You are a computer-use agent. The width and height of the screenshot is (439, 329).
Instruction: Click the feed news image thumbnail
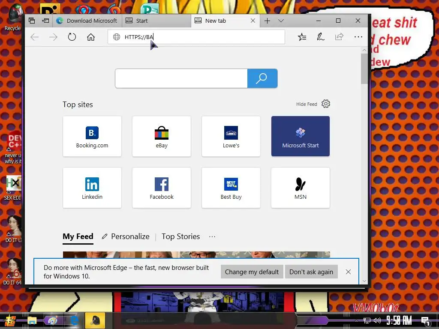tap(196, 254)
